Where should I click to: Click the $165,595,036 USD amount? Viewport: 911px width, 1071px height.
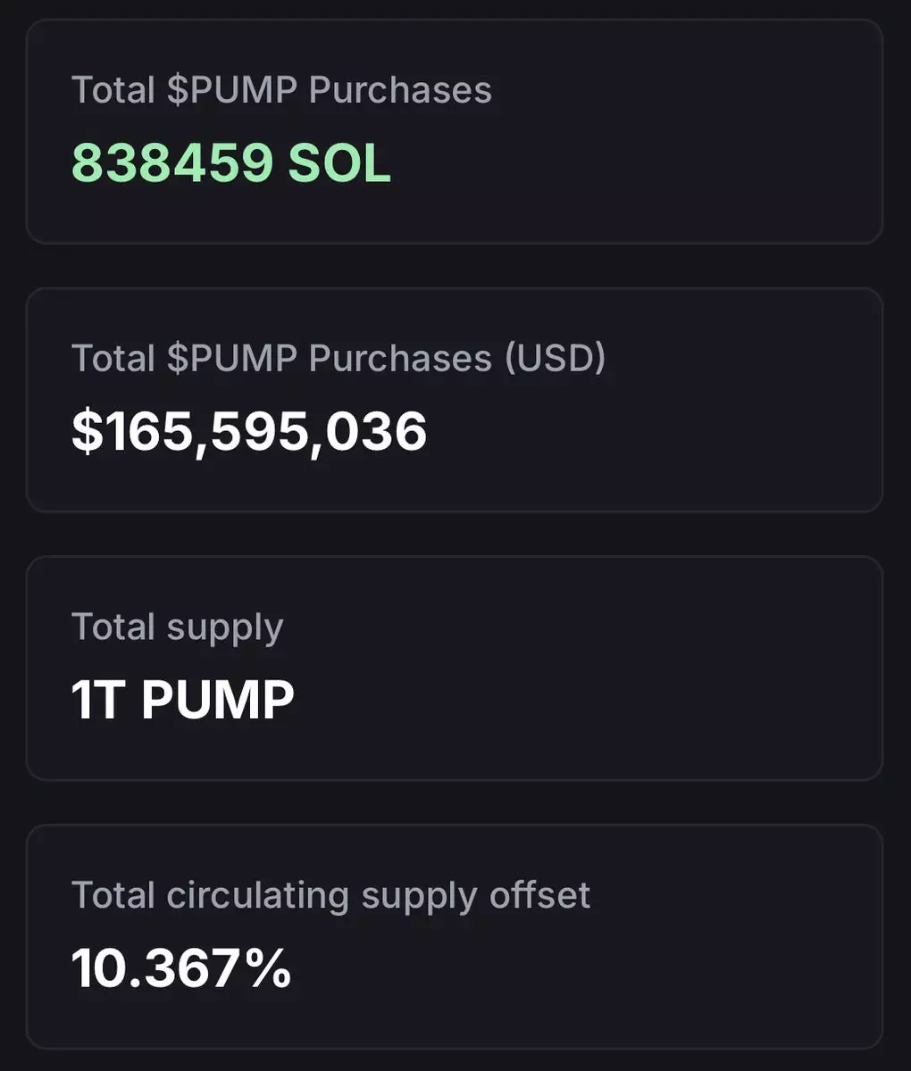(249, 431)
